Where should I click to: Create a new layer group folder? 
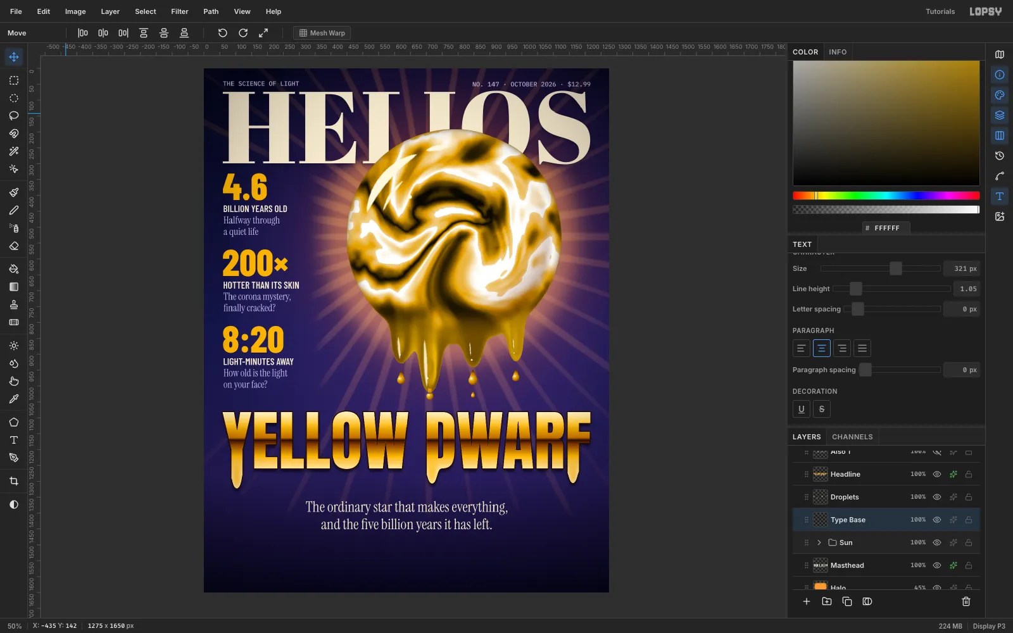[x=827, y=601]
